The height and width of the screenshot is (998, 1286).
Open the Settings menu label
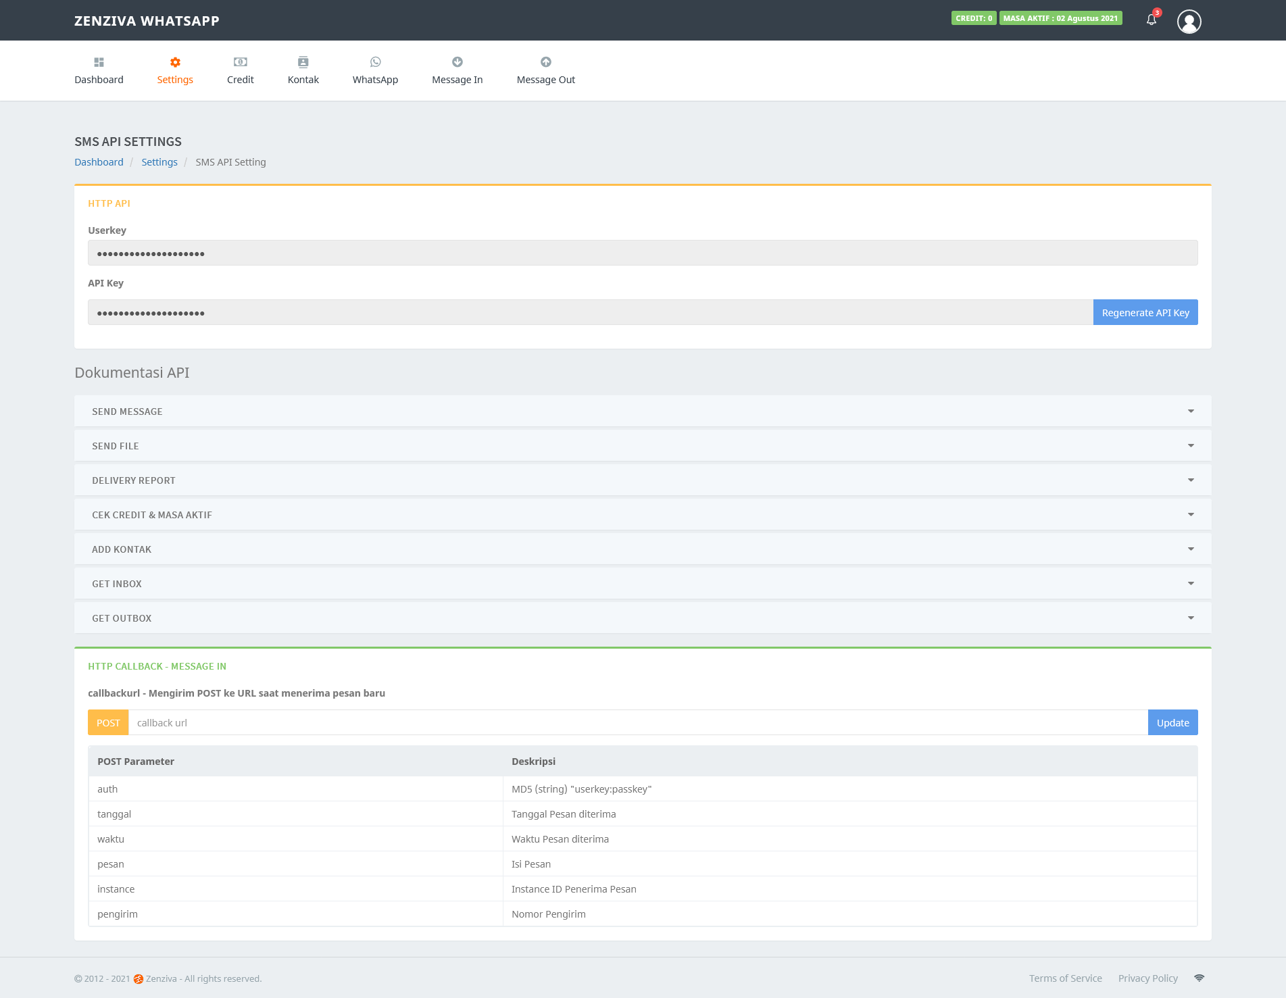pyautogui.click(x=175, y=80)
